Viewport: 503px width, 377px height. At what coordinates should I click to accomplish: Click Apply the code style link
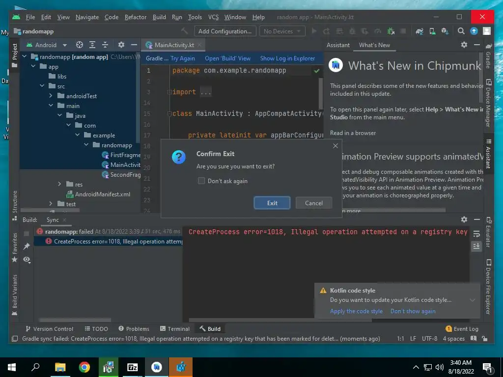coord(356,311)
